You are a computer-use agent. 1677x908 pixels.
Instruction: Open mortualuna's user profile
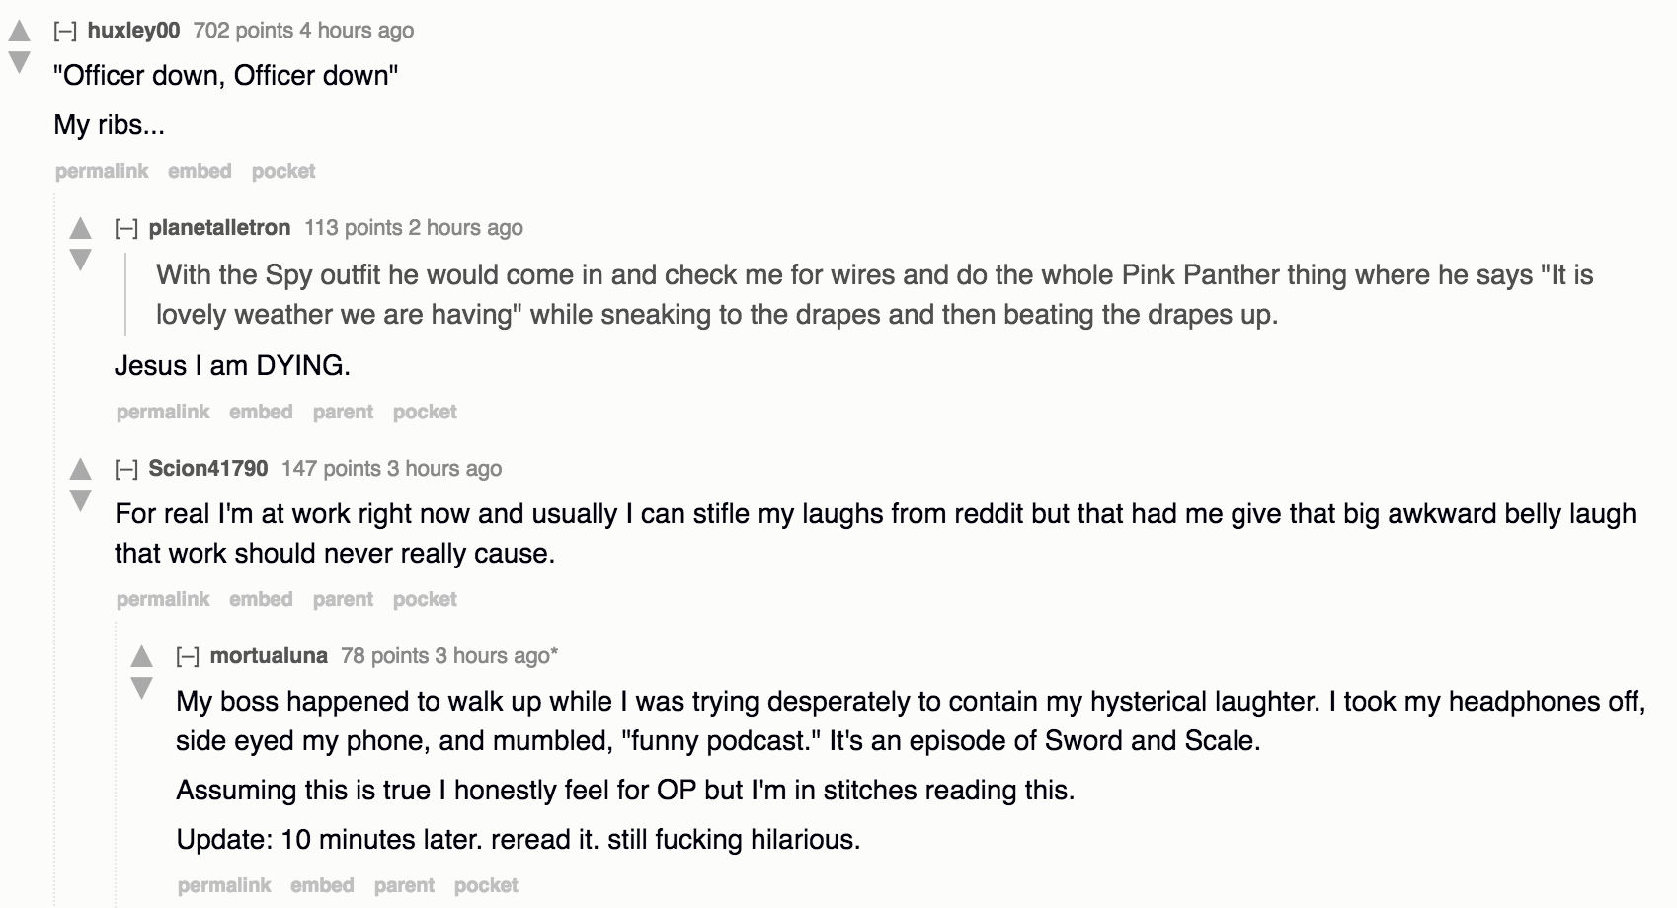(269, 655)
